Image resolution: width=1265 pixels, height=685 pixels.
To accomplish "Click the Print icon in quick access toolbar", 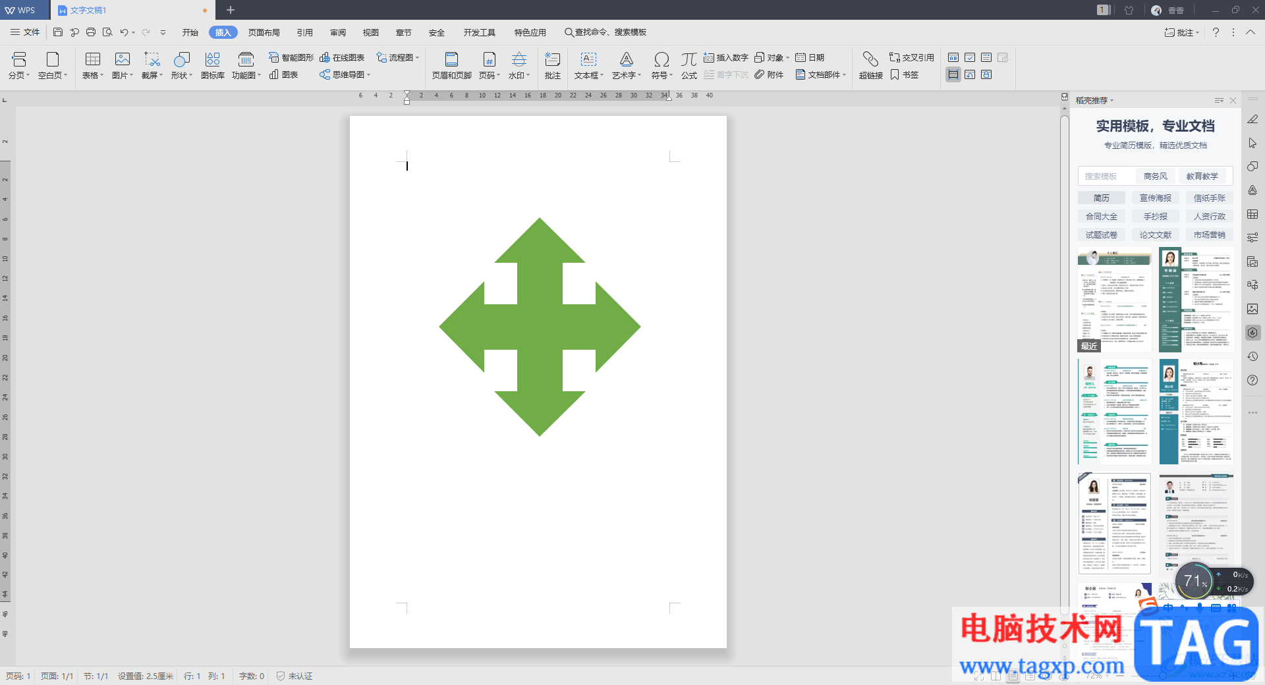I will coord(91,32).
